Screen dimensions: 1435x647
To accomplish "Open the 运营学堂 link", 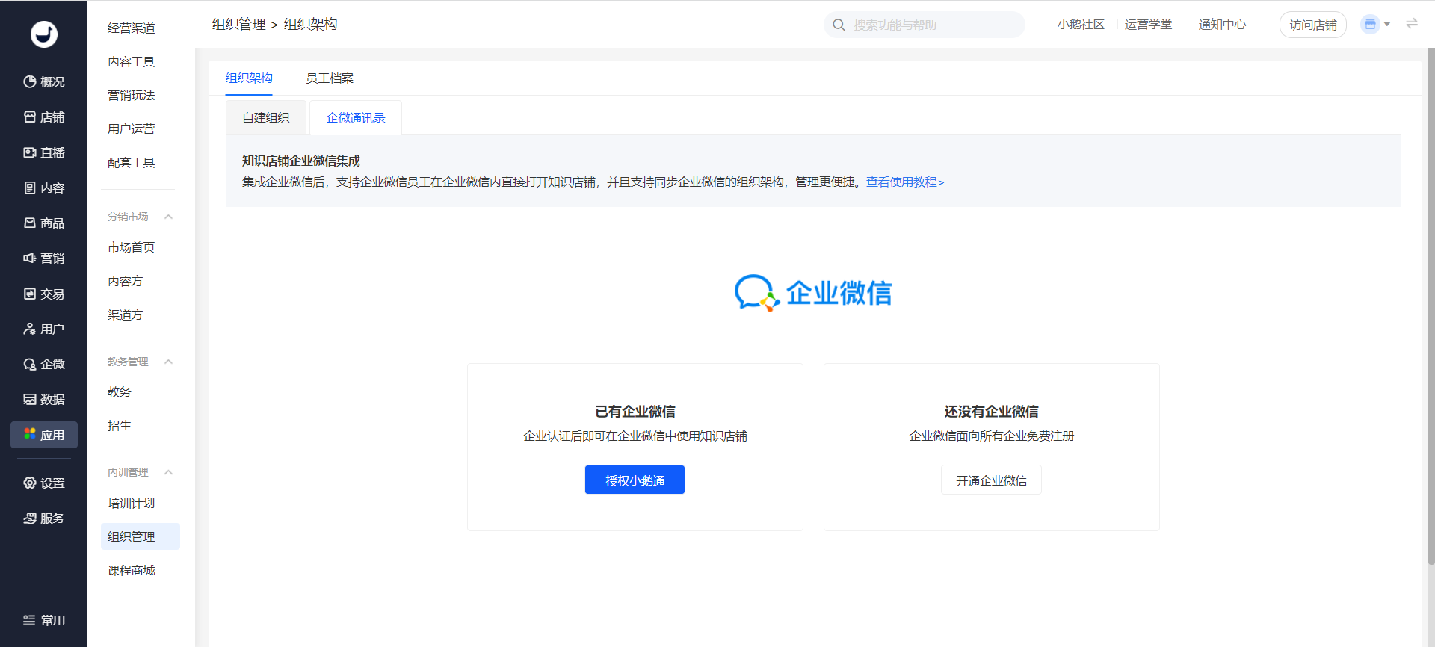I will point(1149,25).
